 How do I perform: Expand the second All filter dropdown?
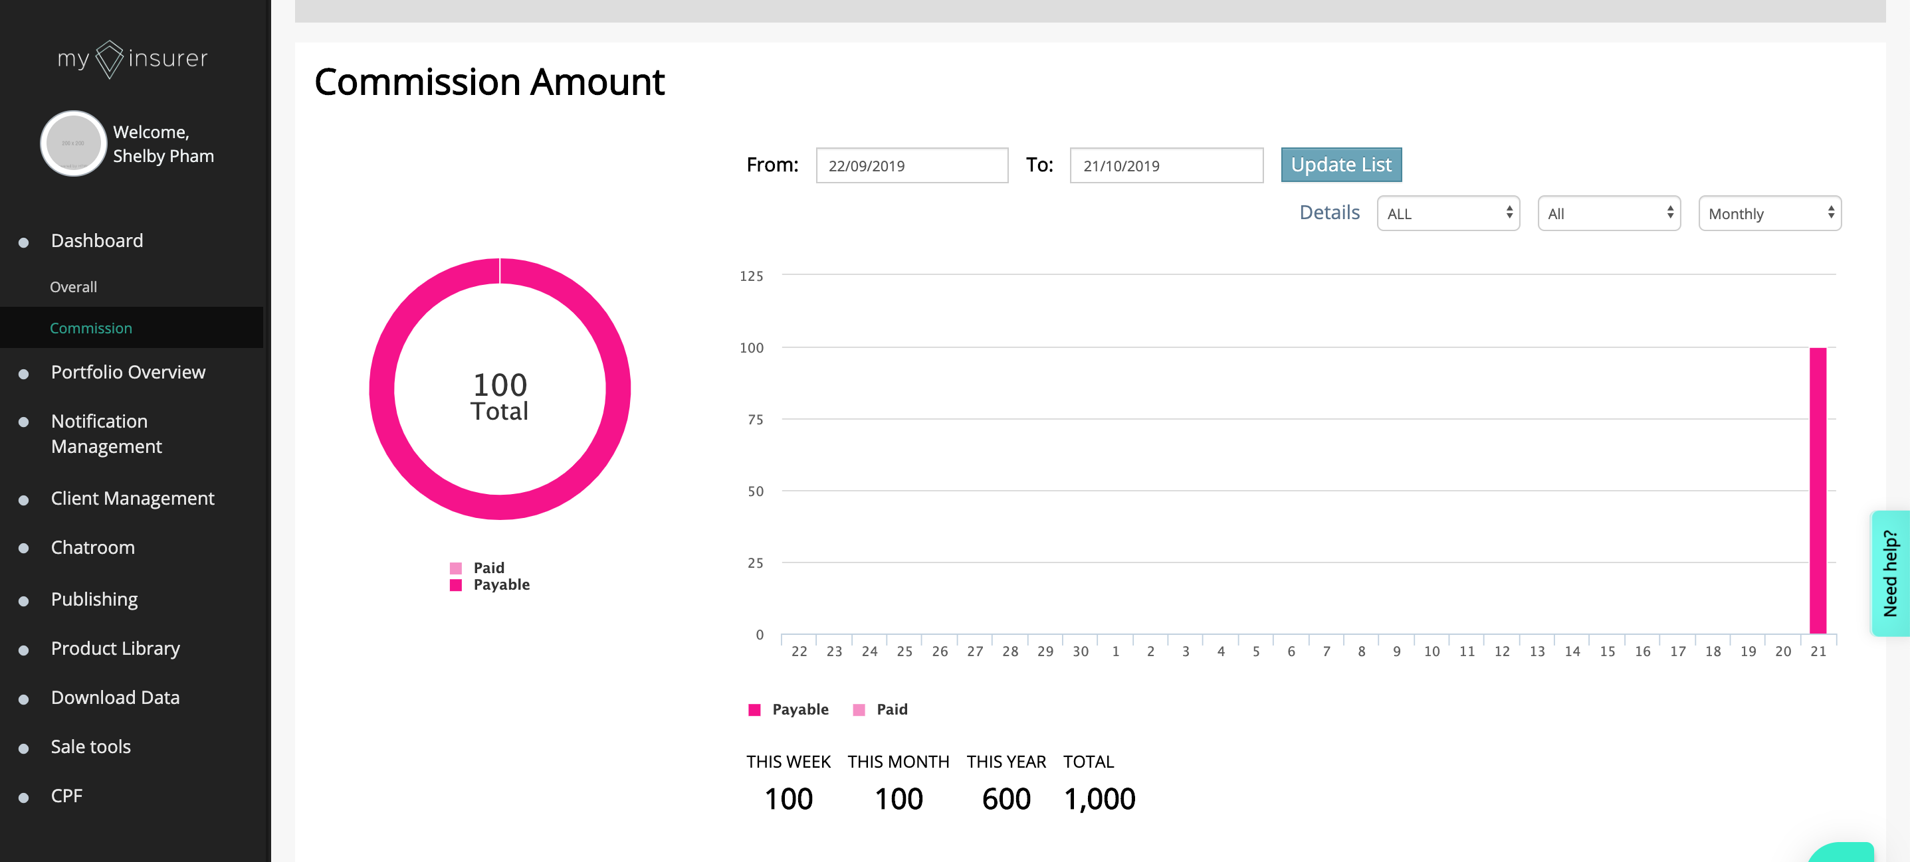[x=1608, y=213]
